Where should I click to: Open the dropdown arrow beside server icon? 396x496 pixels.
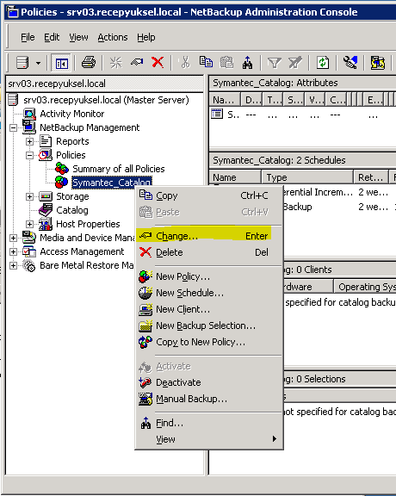pos(38,63)
